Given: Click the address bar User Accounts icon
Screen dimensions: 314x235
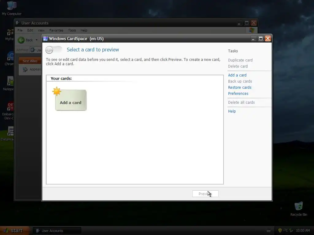Looking at the screenshot, I should (33, 50).
